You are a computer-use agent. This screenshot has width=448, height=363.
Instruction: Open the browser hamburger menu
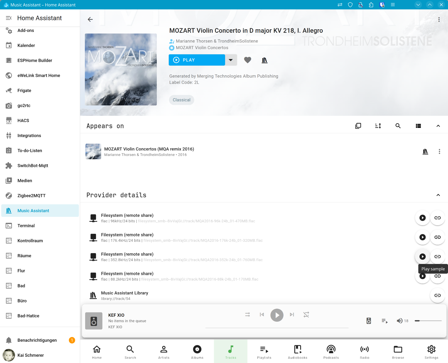[393, 5]
